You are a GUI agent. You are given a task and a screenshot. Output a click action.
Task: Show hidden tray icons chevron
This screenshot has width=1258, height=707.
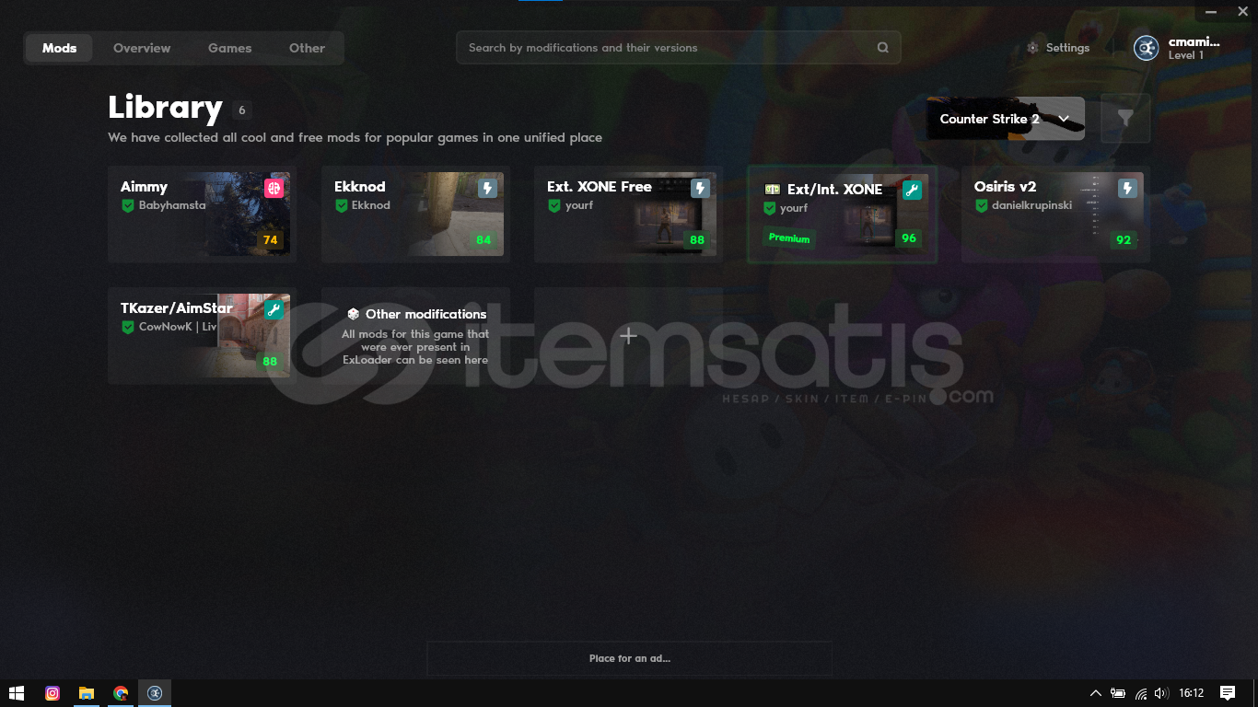coord(1096,693)
